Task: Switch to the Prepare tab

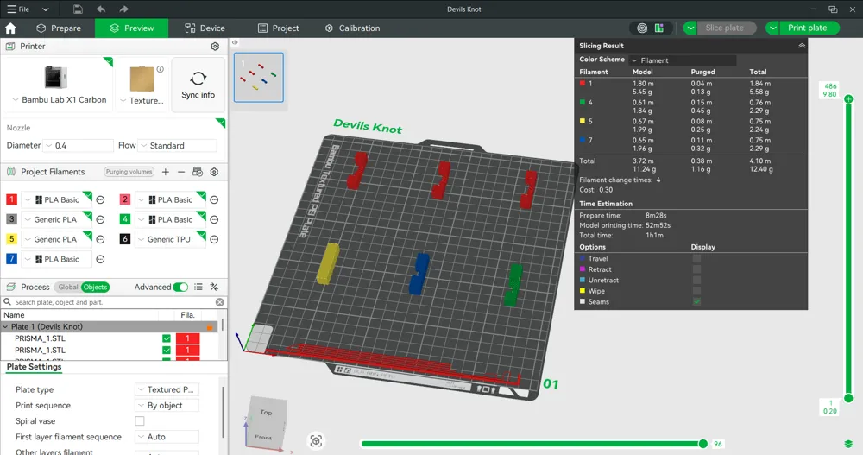Action: [59, 28]
